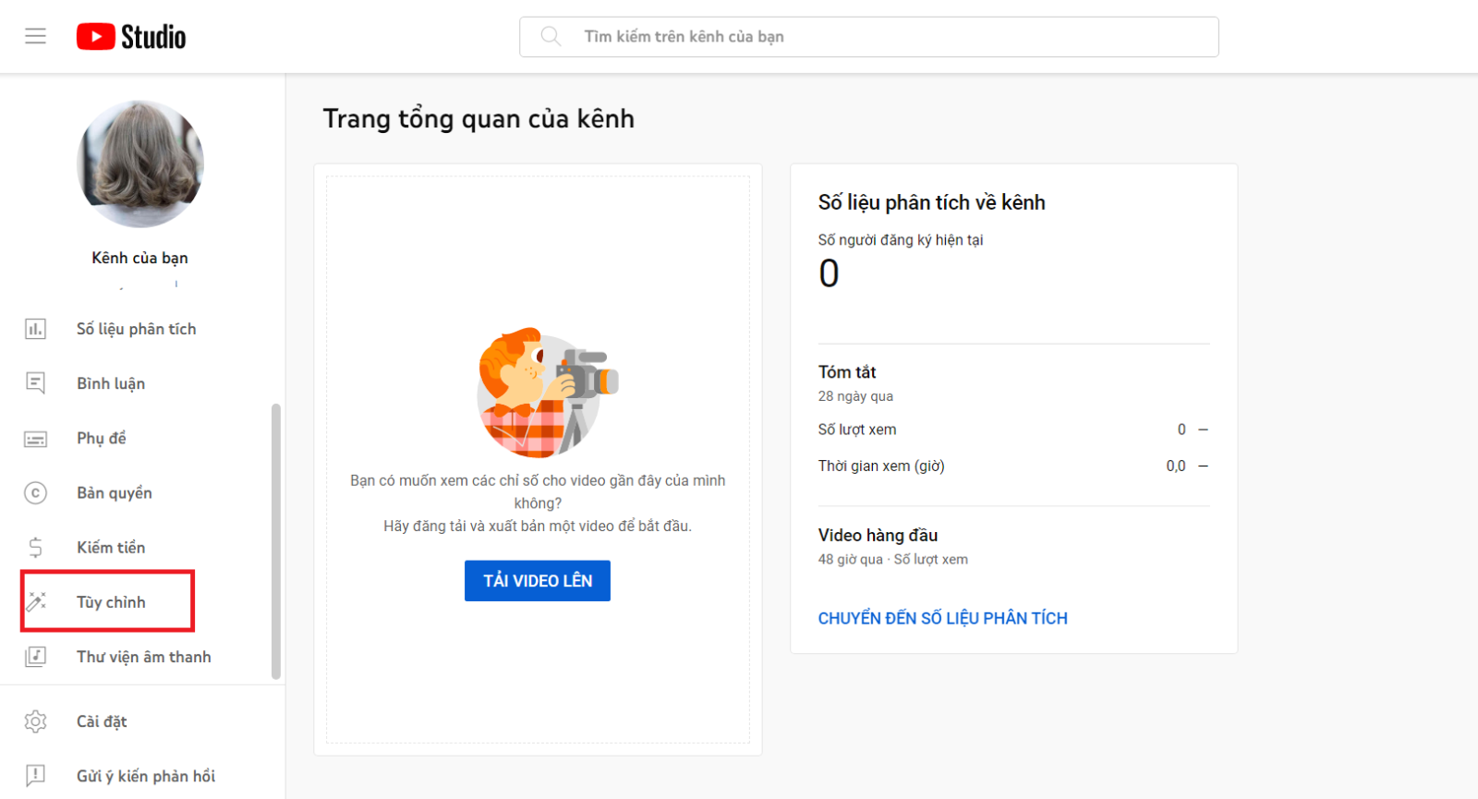The width and height of the screenshot is (1478, 799).
Task: Open the hamburger navigation menu
Action: click(x=35, y=36)
